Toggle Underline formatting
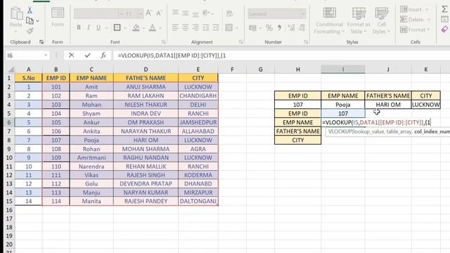The width and height of the screenshot is (450, 253). coord(98,28)
